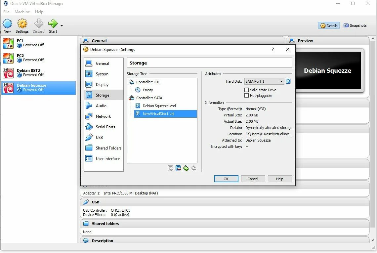Click the Debian Squezze preview thumbnail
Viewport: 377px width, 253px height.
[328, 70]
